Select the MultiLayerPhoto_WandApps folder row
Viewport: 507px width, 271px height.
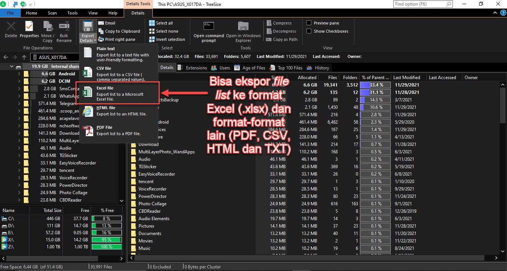coord(314,152)
